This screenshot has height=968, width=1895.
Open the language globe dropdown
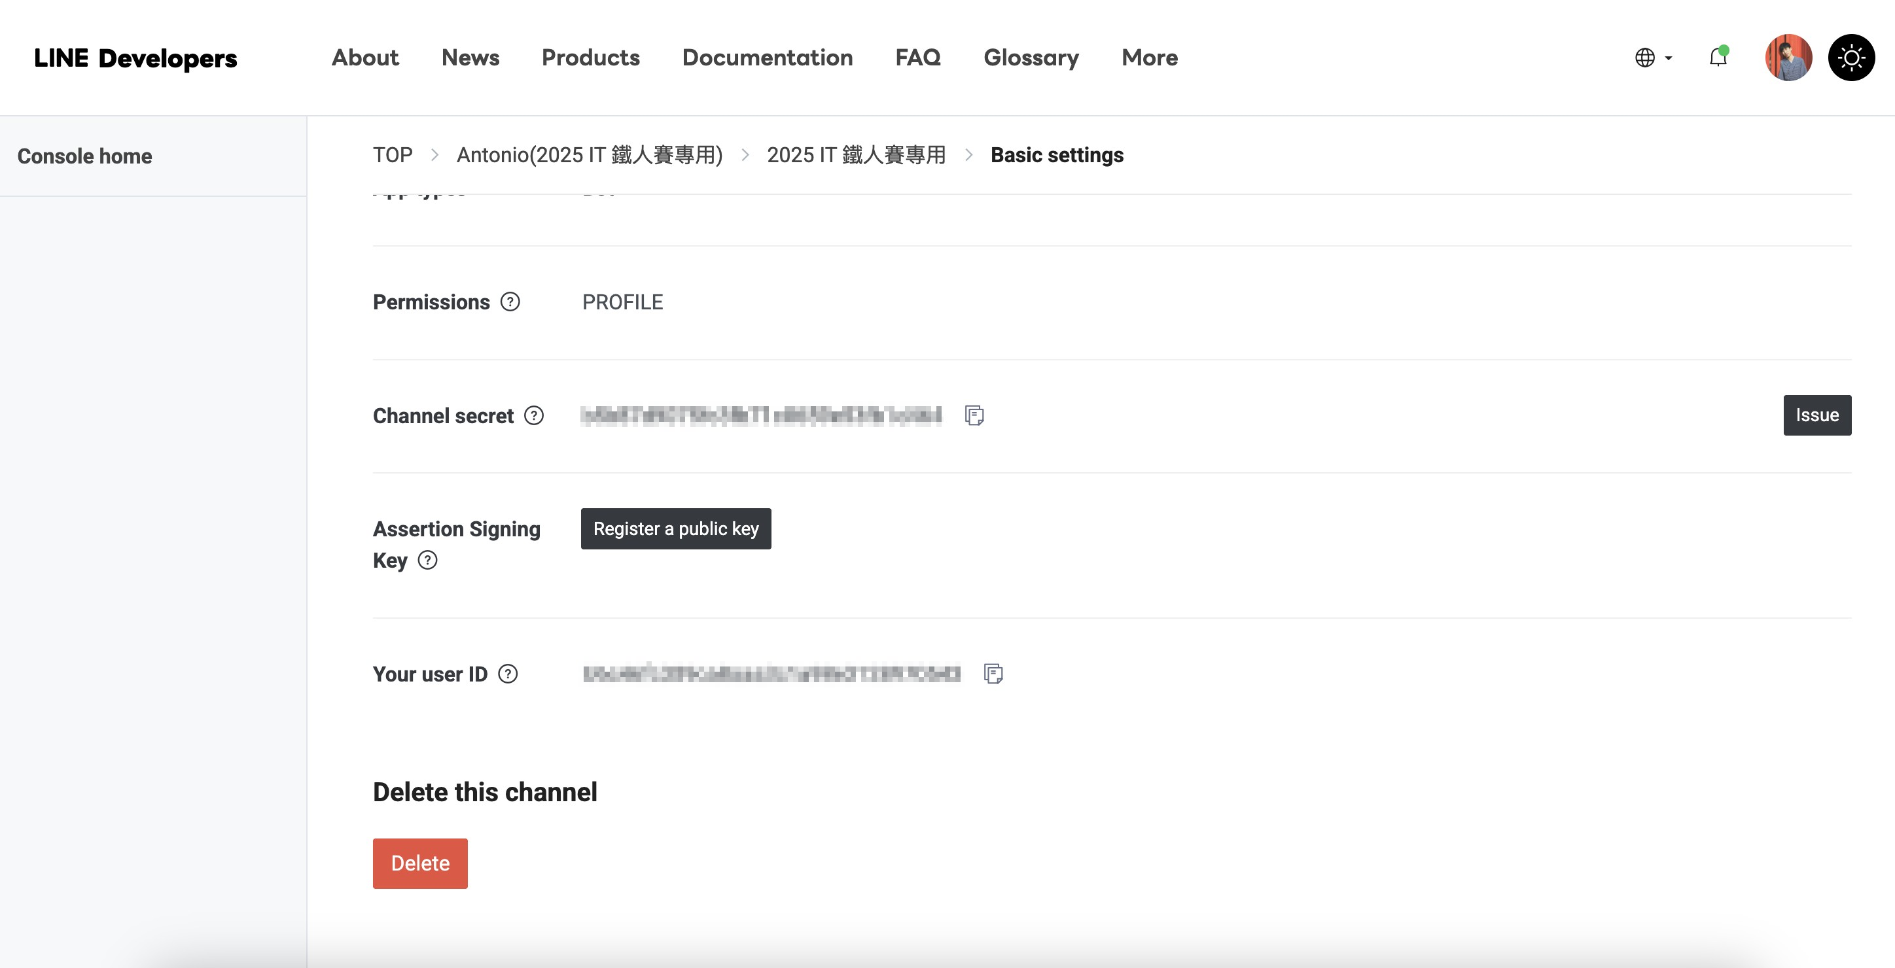pyautogui.click(x=1653, y=58)
